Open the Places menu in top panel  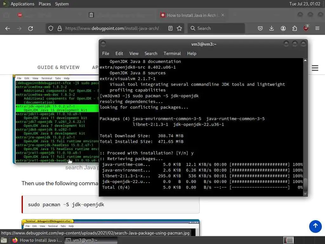click(45, 4)
